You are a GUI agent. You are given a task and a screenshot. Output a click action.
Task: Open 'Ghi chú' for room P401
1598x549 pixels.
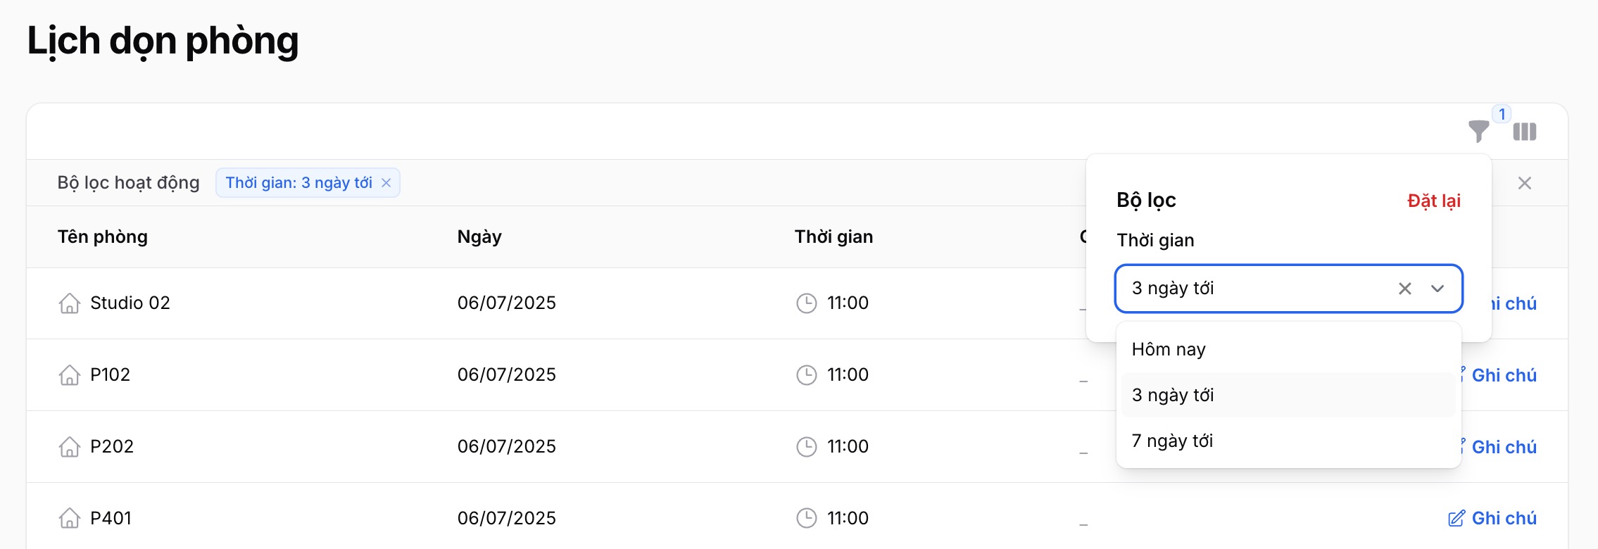(1492, 518)
